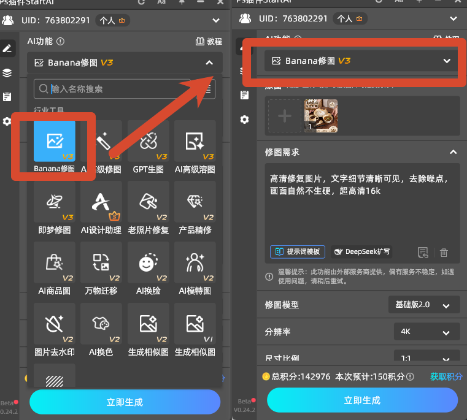Click document icon in right panel sidebar
The image size is (467, 420).
pyautogui.click(x=244, y=95)
